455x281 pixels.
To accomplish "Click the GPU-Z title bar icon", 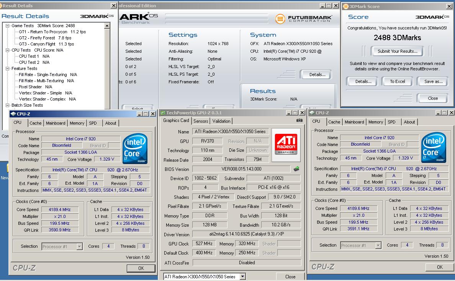I will coord(163,113).
